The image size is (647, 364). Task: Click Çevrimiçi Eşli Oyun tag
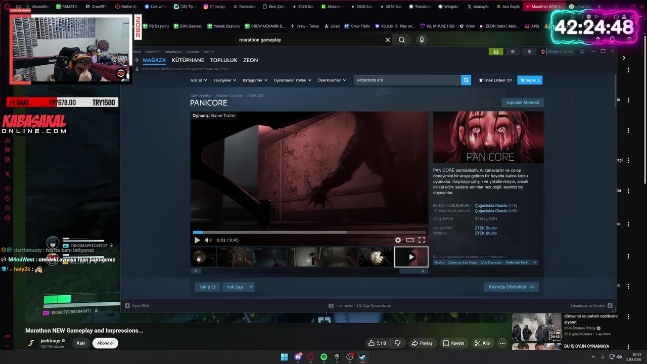[x=463, y=262]
